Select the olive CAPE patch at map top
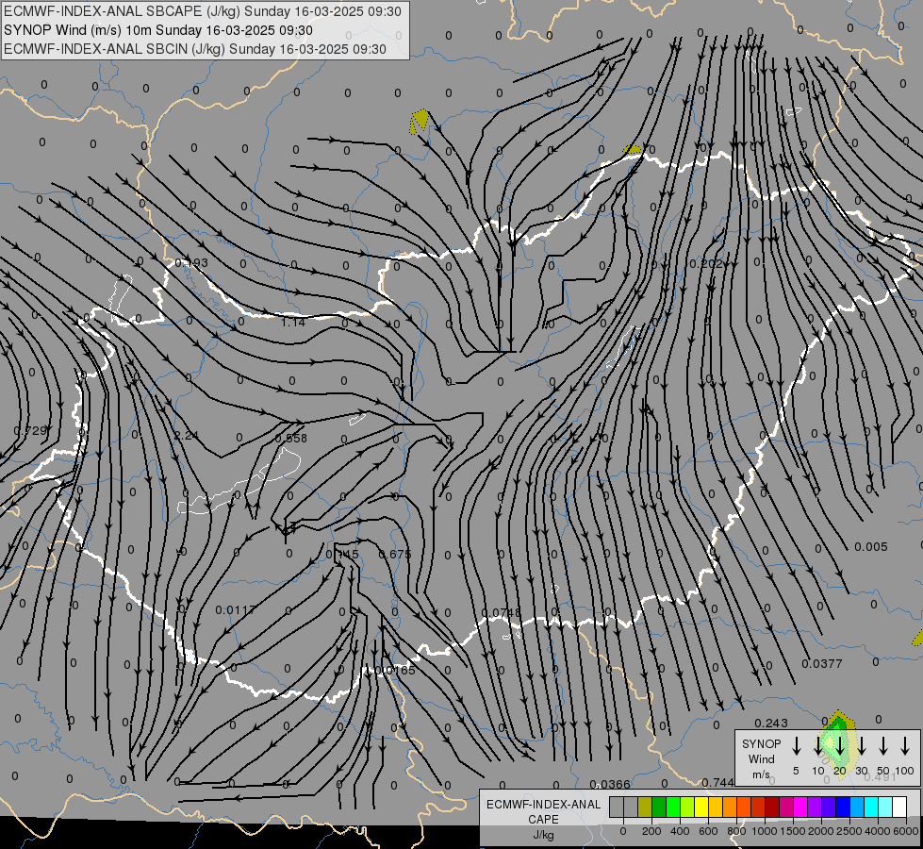The width and height of the screenshot is (923, 849). [420, 121]
